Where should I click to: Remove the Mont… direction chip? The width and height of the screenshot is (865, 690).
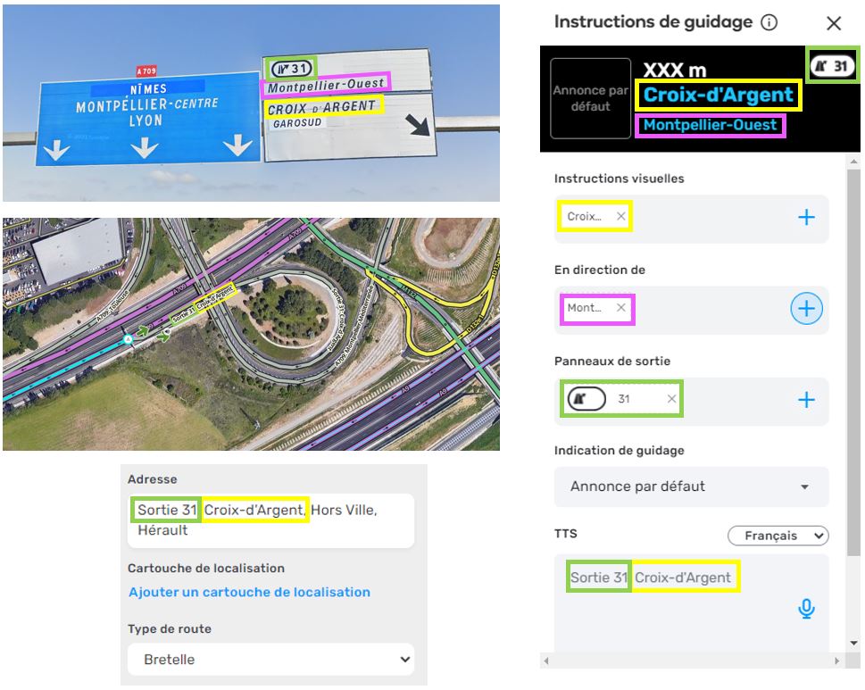pyautogui.click(x=621, y=308)
